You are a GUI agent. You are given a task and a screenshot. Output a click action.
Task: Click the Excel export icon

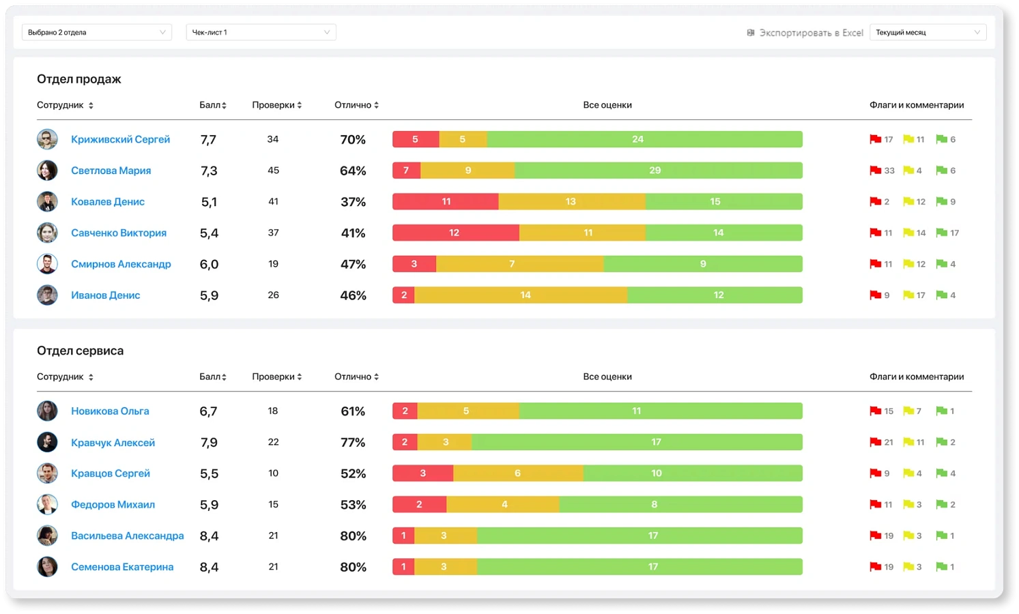click(x=751, y=33)
